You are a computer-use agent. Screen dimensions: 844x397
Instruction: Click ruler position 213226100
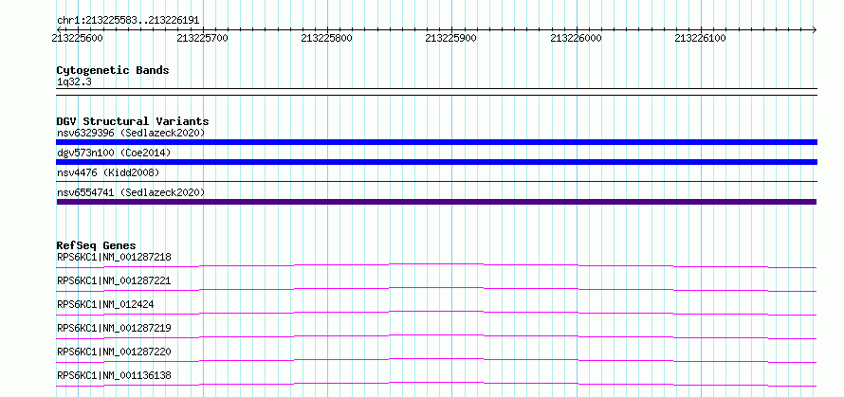tap(700, 38)
